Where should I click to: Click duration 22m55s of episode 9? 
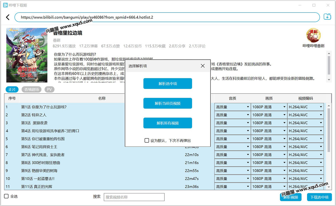[192, 171]
